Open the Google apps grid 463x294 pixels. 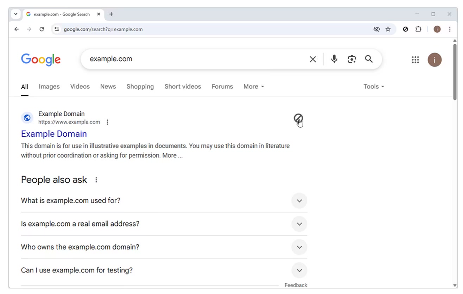pos(415,60)
